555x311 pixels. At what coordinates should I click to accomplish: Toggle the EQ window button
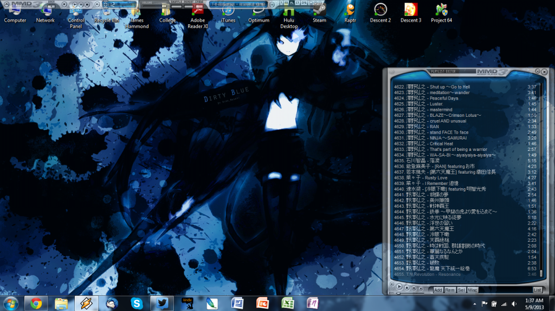[286, 3]
